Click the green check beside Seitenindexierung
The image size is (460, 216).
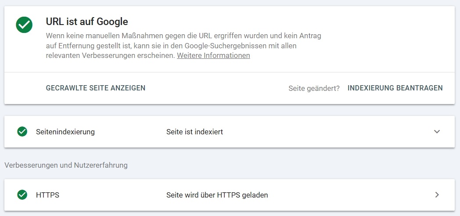(22, 132)
